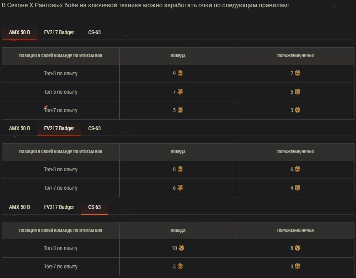The image size is (356, 278).
Task: Click icon beside 6 in middle table defeat column
Action: click(298, 169)
